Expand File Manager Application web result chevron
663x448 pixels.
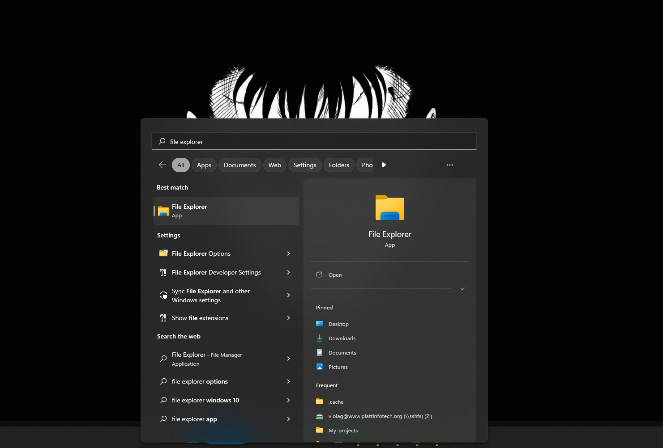click(x=288, y=359)
